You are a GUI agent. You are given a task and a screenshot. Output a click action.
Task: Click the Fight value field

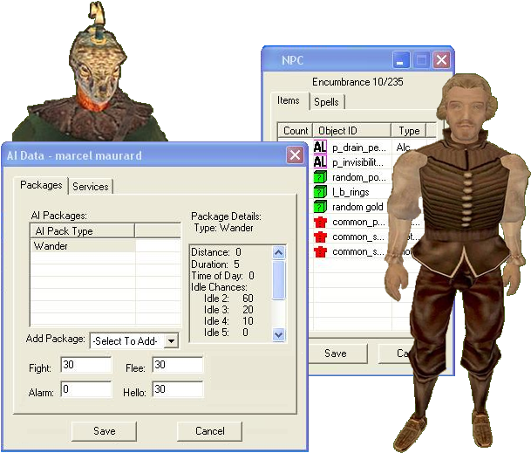86,365
